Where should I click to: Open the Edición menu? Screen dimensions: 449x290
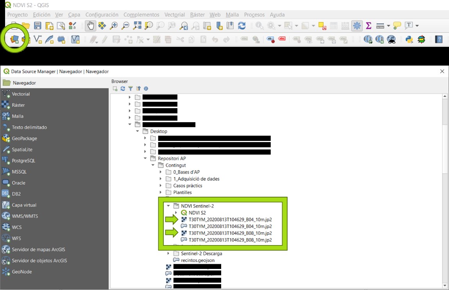tap(41, 14)
